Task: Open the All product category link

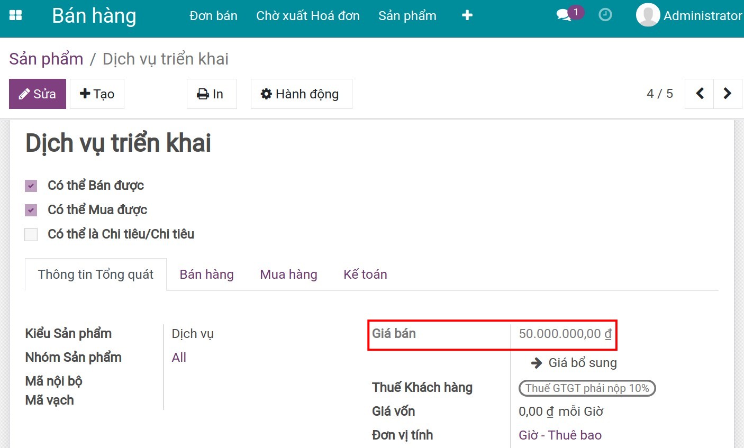Action: 179,358
